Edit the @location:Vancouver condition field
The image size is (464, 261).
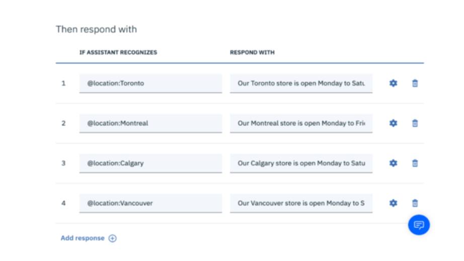pyautogui.click(x=150, y=203)
